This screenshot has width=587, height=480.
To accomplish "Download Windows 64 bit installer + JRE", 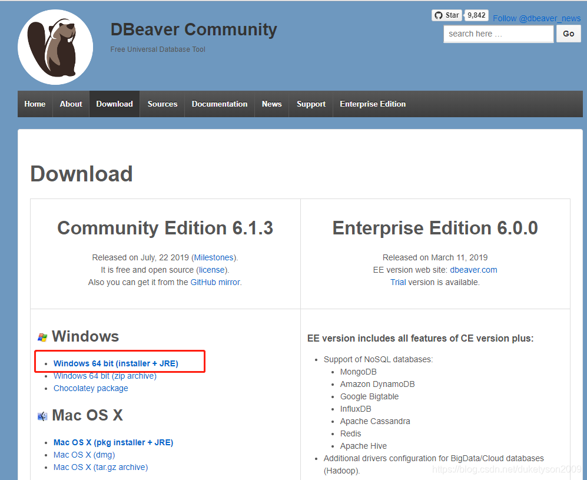I will coord(115,363).
